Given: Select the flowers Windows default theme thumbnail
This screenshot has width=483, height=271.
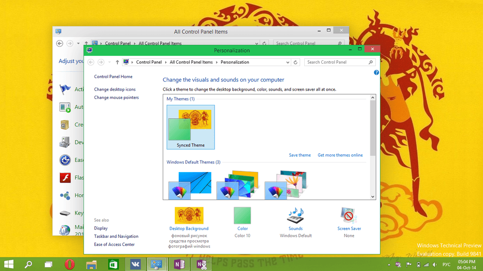Looking at the screenshot, I should click(285, 185).
